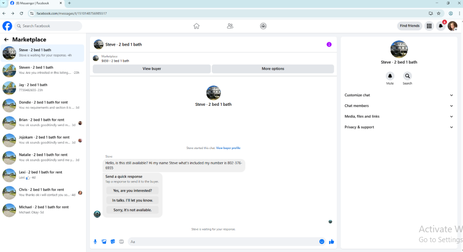
Task: Open Chrome profile icon in toolbar
Action: (451, 13)
